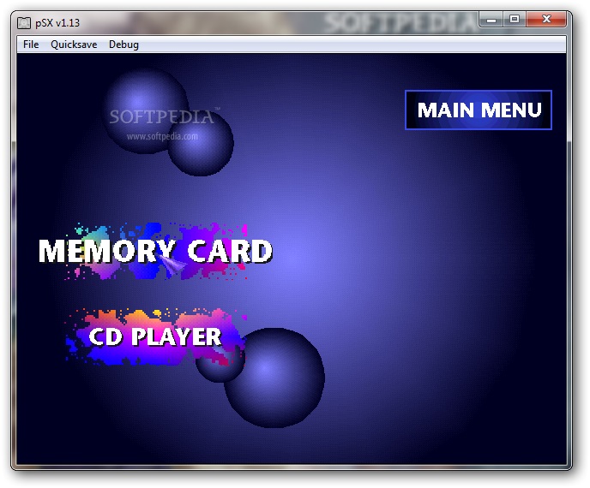Click the pSX window icon in title bar
The image size is (590, 488).
coord(24,23)
